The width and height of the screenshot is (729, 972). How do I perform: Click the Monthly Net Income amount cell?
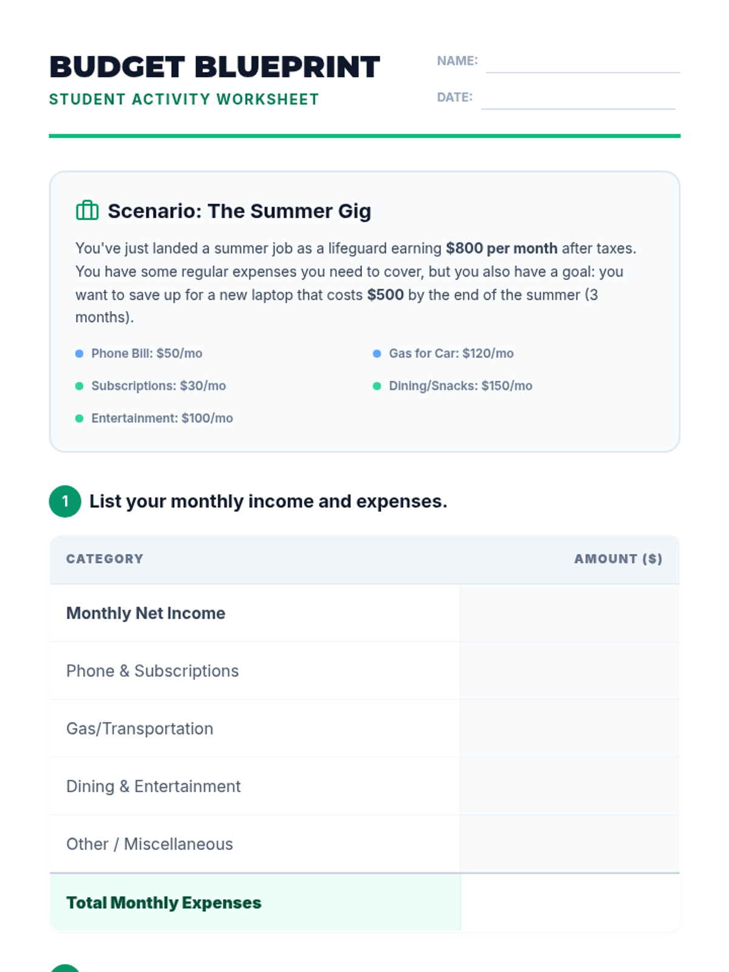(x=570, y=613)
